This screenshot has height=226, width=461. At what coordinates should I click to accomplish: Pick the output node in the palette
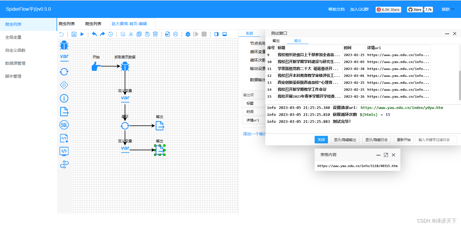coord(64,112)
